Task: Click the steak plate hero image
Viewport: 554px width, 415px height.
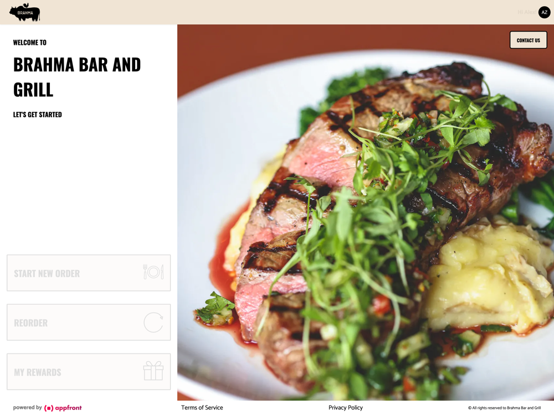Action: tap(365, 212)
